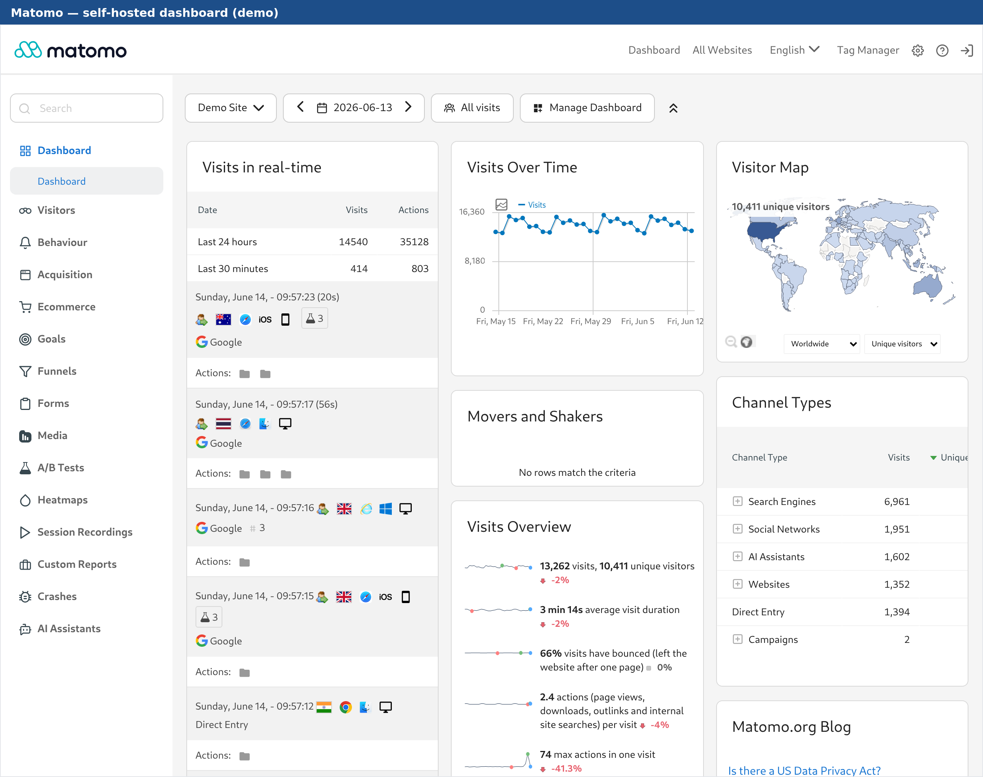
Task: Go to previous date with left arrow
Action: pyautogui.click(x=300, y=107)
